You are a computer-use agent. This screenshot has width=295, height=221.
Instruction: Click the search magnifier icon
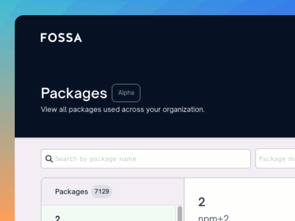point(49,159)
